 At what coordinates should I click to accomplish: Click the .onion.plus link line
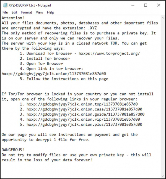[x=84, y=124]
